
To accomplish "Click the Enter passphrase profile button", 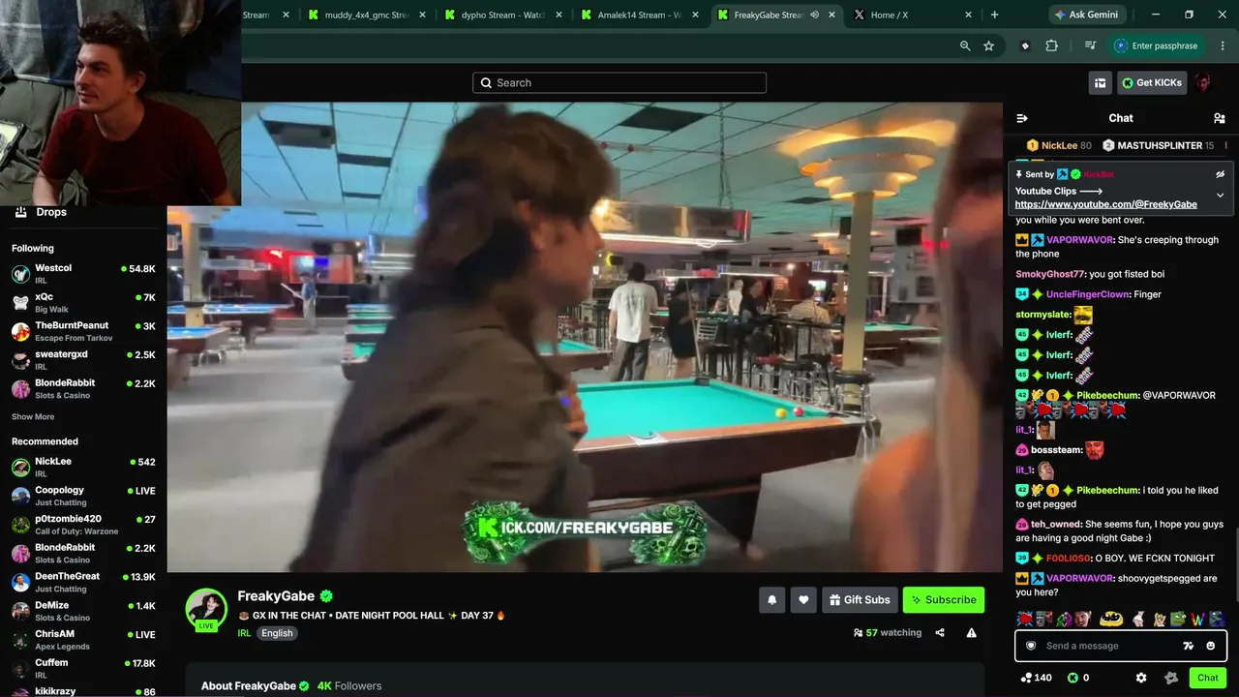I will coord(1156,45).
